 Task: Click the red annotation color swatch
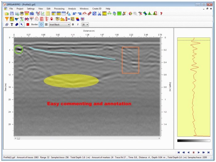[27, 24]
